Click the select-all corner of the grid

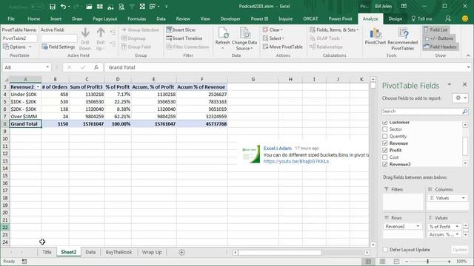6,79
